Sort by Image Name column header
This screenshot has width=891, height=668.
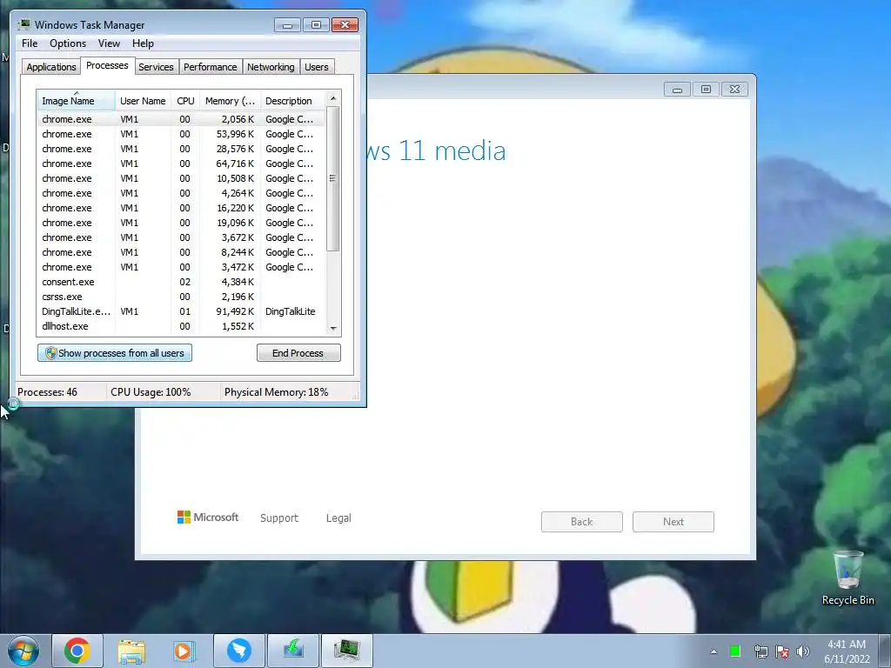77,101
